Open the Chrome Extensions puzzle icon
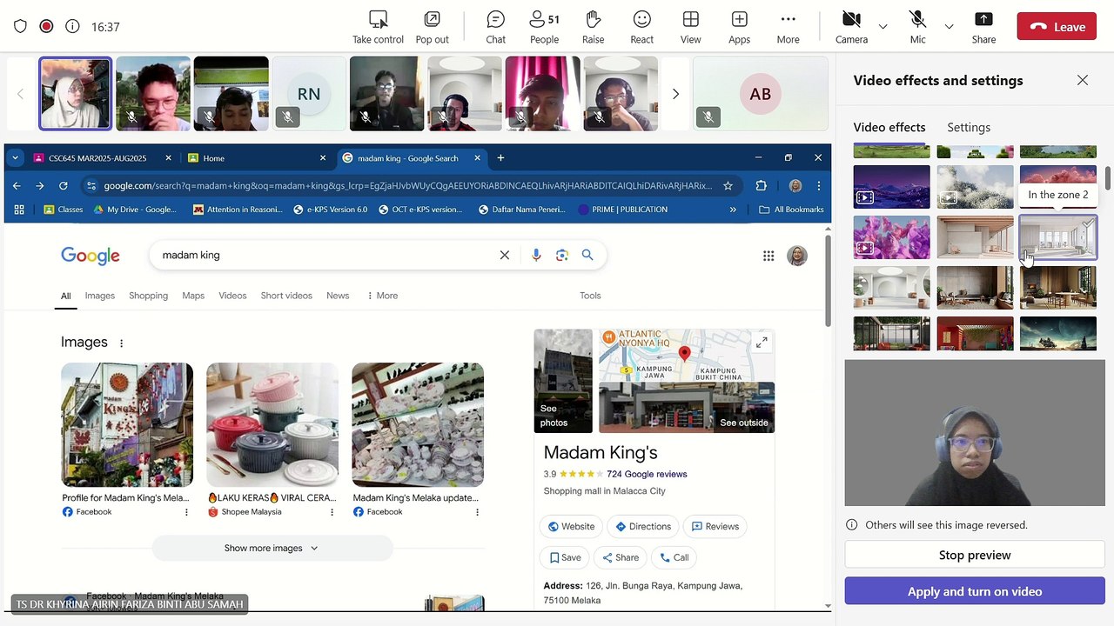This screenshot has width=1114, height=626. [x=761, y=185]
